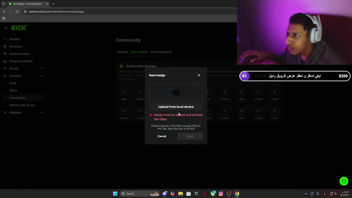Click the green support chat bubble
The width and height of the screenshot is (352, 198).
344,181
